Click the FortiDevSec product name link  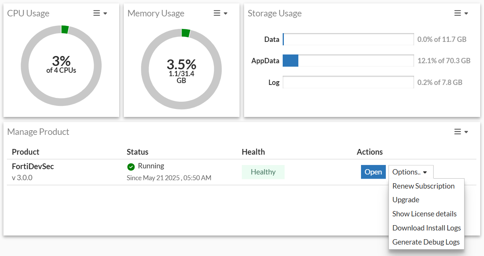click(x=33, y=166)
